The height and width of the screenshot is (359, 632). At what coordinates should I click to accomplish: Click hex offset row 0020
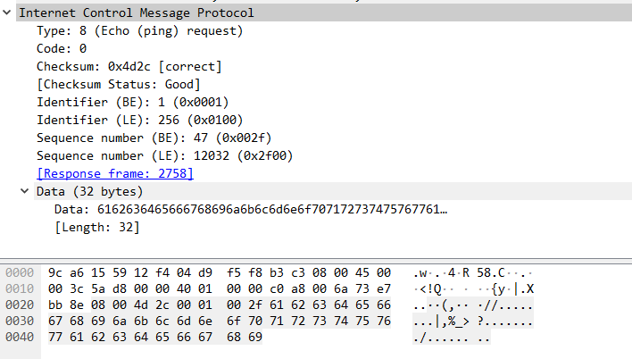(20, 305)
